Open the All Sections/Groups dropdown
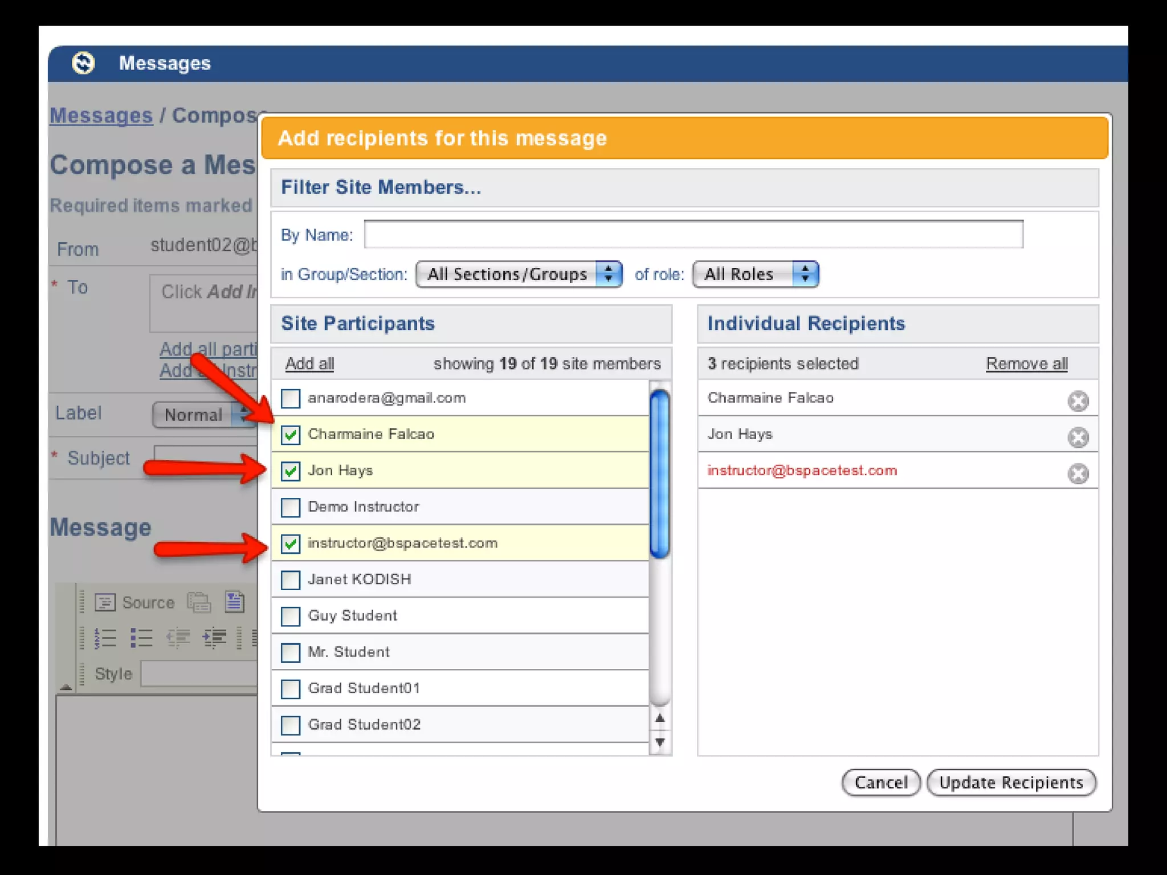The image size is (1167, 875). pyautogui.click(x=519, y=275)
